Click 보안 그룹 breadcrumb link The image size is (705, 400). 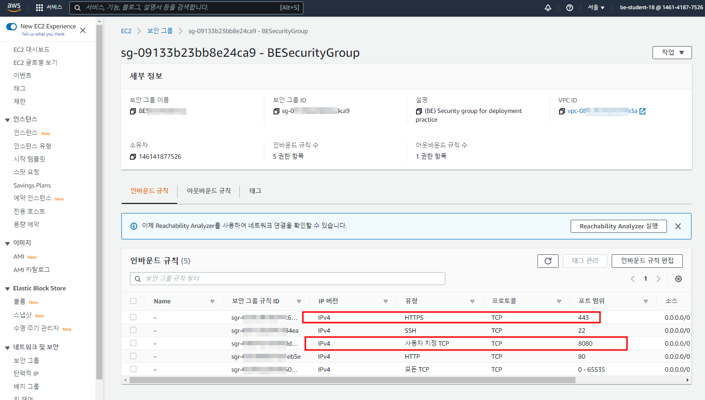coord(160,31)
